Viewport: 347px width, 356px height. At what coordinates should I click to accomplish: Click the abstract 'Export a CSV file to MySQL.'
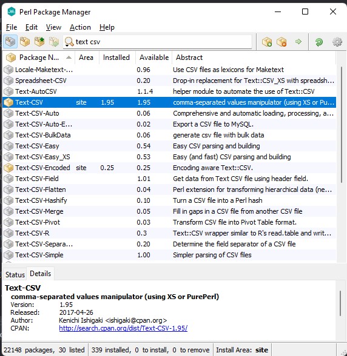tap(213, 124)
